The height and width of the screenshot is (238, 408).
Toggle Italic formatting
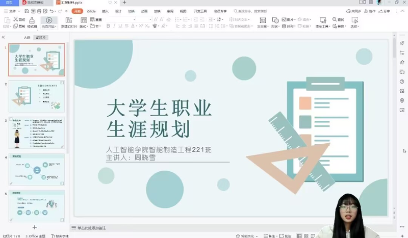coord(115,26)
